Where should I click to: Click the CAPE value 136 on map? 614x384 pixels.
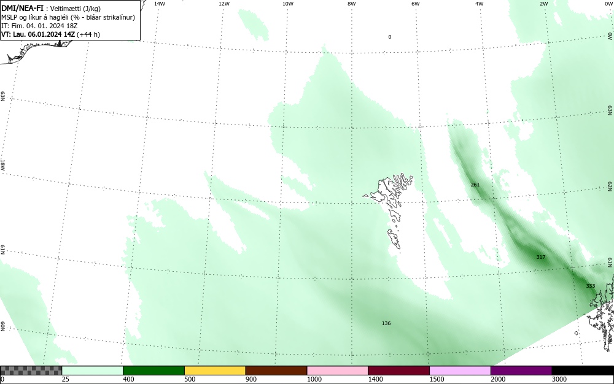(386, 323)
